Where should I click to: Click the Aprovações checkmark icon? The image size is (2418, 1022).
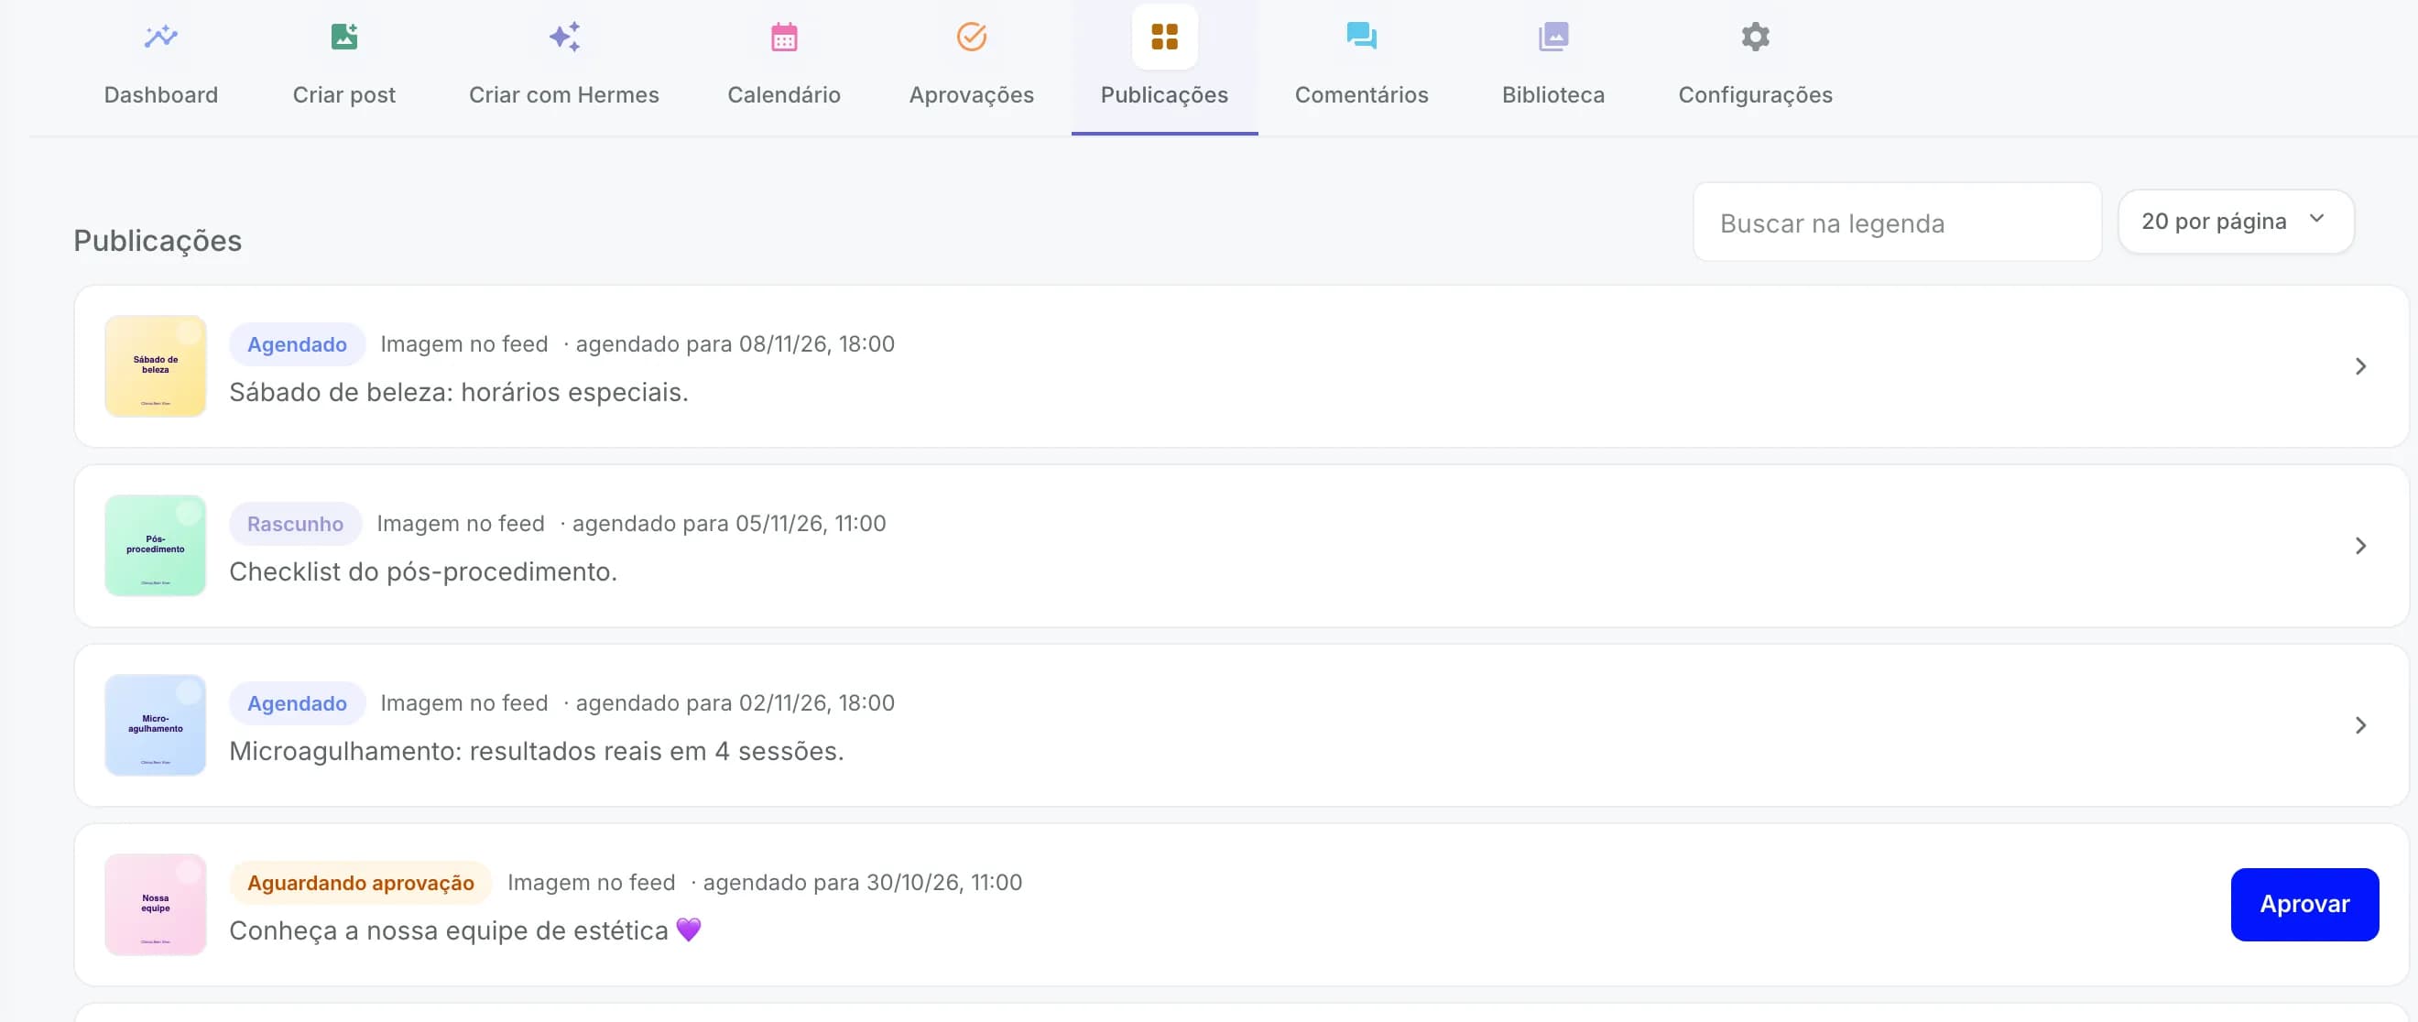972,37
